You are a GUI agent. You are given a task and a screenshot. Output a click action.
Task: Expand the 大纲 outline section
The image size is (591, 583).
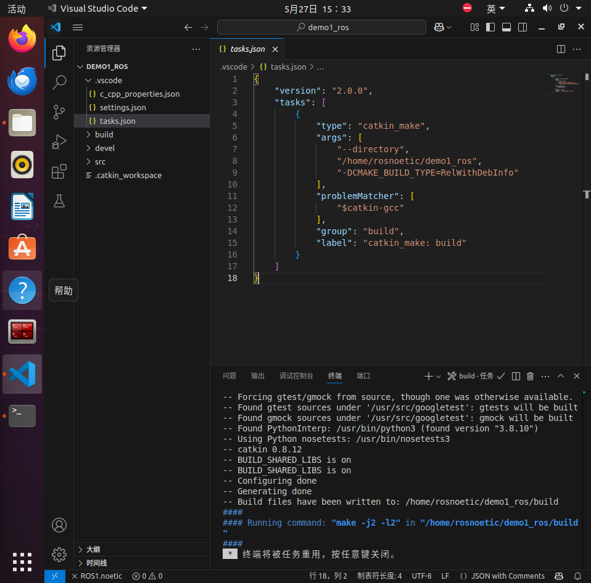click(x=142, y=550)
